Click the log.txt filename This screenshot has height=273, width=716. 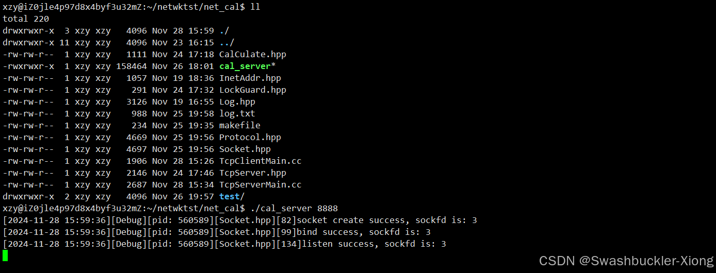click(x=237, y=114)
